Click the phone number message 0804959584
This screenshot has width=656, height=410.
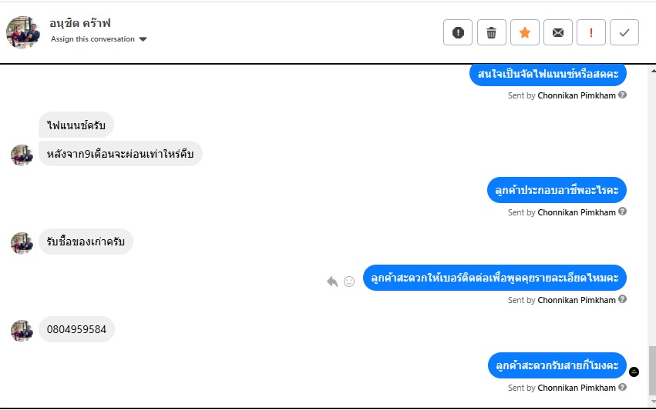76,329
